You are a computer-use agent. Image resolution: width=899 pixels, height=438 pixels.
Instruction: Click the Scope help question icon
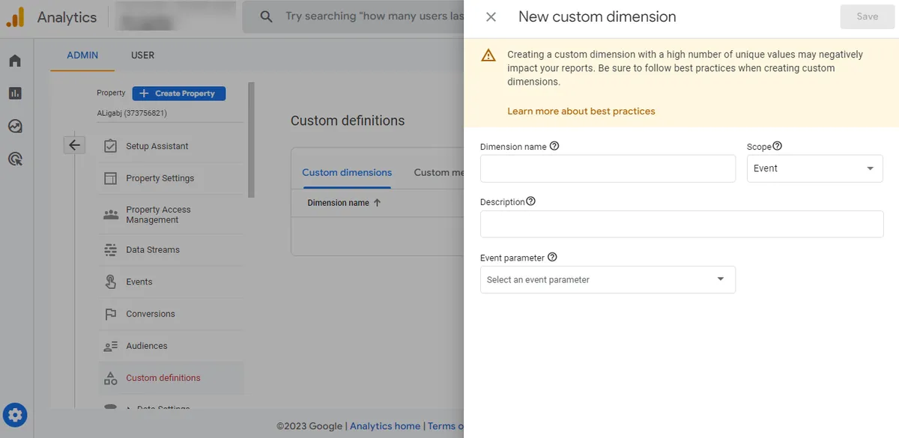pyautogui.click(x=777, y=146)
